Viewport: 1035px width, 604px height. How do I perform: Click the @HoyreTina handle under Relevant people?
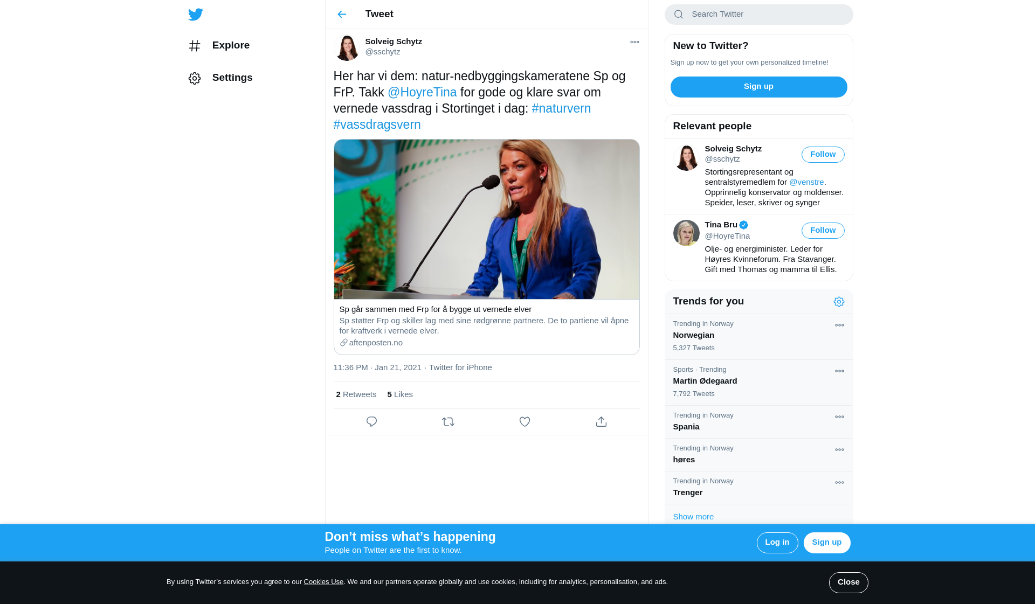[727, 236]
